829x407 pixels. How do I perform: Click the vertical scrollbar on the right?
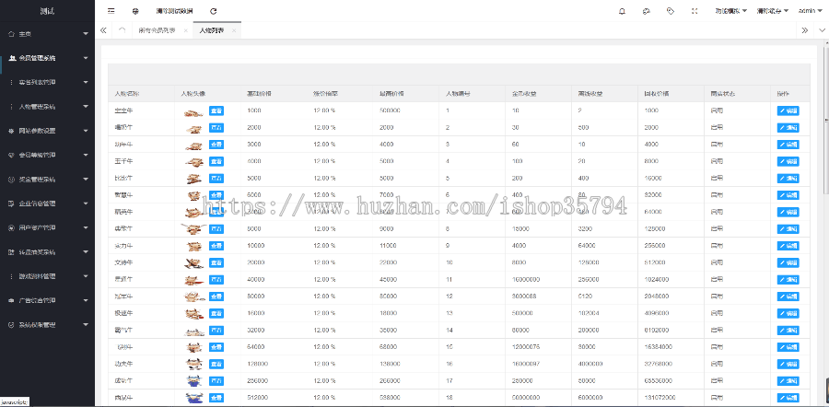coord(823,138)
